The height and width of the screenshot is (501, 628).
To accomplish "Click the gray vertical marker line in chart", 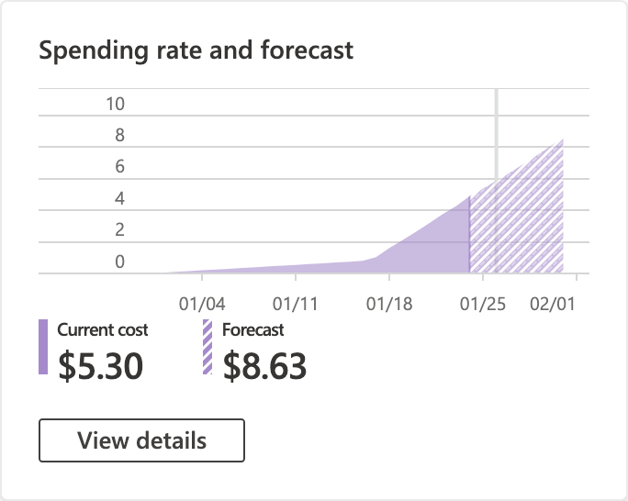I will [x=497, y=119].
